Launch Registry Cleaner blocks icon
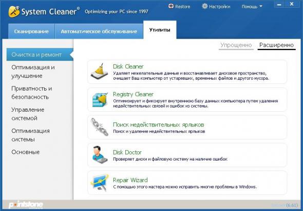Viewport: 303px width, 211px height. pyautogui.click(x=100, y=99)
